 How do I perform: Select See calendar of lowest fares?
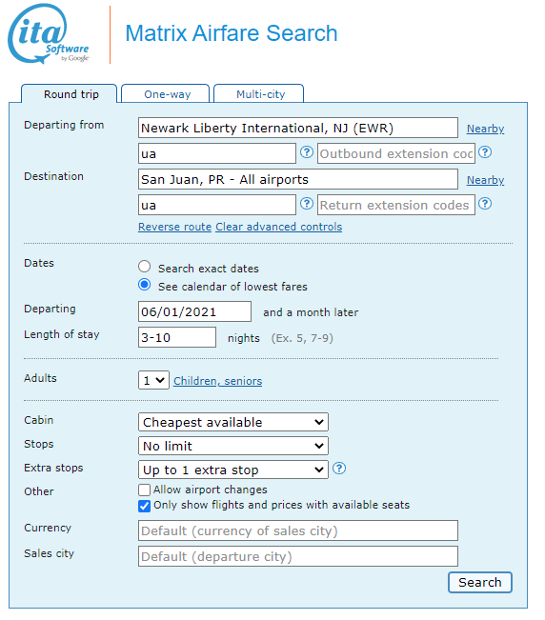(145, 285)
